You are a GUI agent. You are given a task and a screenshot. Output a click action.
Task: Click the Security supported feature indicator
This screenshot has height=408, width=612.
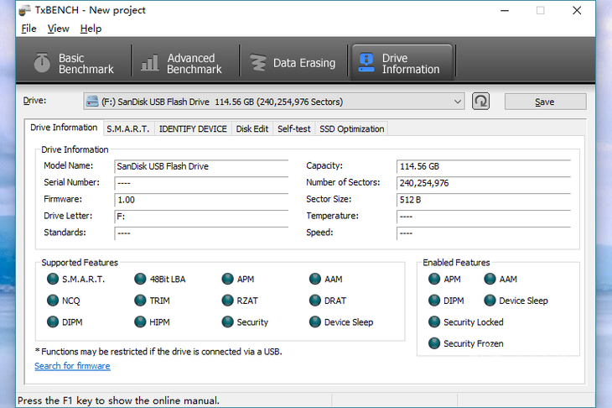[227, 322]
